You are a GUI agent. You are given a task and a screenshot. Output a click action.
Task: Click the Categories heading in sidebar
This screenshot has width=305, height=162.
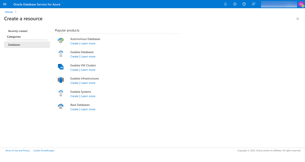coord(14,37)
